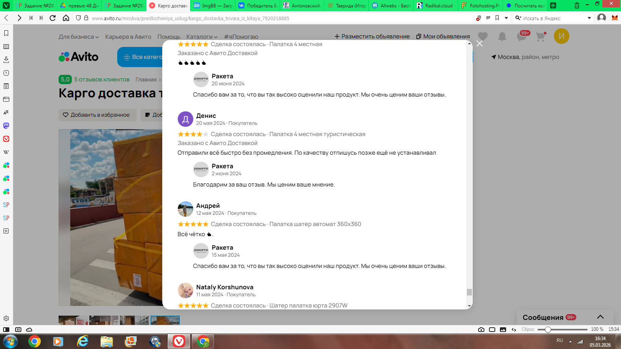Open the browser user profile button
Image resolution: width=621 pixels, height=349 pixels.
coord(602,18)
